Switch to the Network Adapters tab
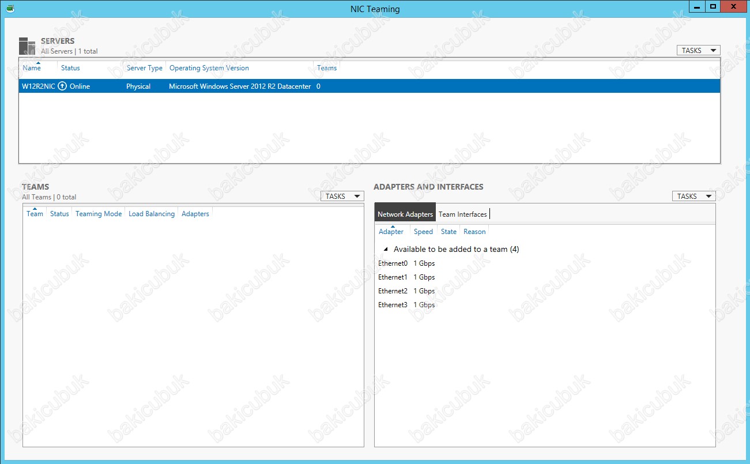This screenshot has width=750, height=464. [x=405, y=214]
